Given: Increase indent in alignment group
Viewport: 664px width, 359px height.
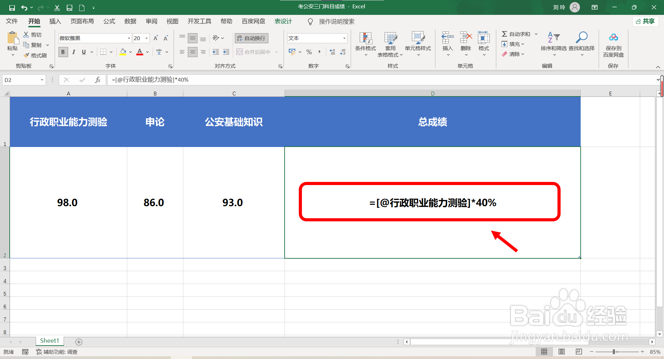Looking at the screenshot, I should [226, 52].
